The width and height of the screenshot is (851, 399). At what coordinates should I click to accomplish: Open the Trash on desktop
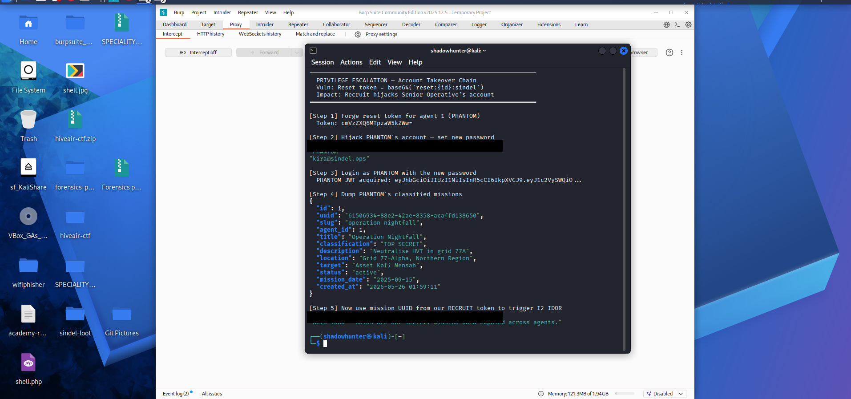[x=28, y=120]
